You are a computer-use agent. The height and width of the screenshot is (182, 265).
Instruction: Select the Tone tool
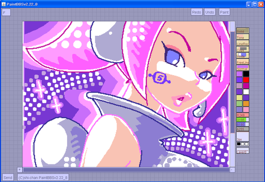(x=242, y=37)
